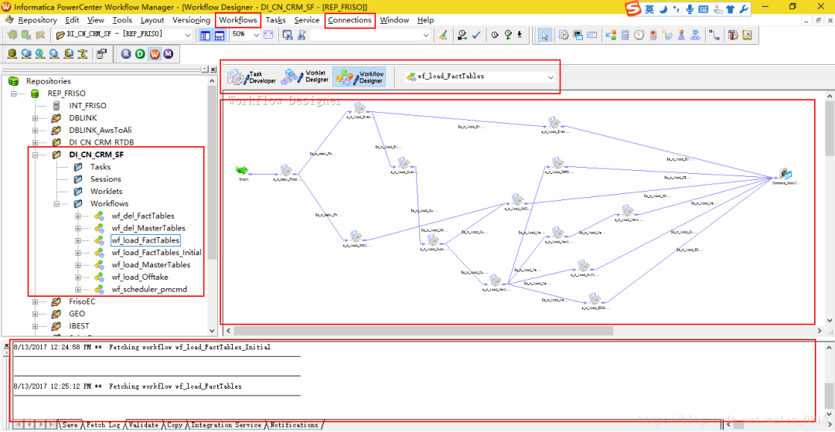Activate Workflow Designer workspace button

coord(360,77)
